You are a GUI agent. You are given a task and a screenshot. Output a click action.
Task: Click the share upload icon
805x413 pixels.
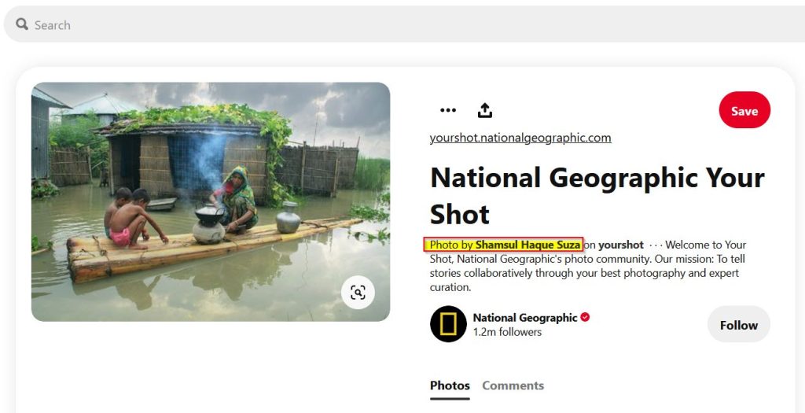484,110
